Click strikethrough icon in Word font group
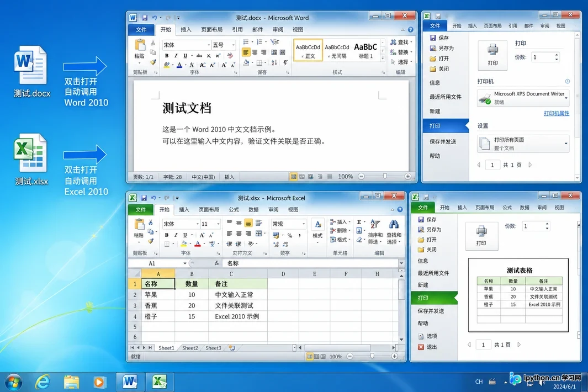Image resolution: width=588 pixels, height=392 pixels. point(199,56)
